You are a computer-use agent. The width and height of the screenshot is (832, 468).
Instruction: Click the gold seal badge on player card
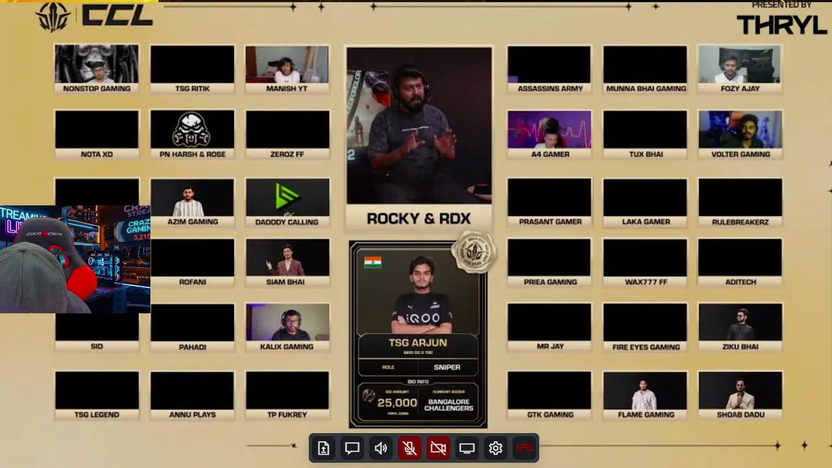click(x=474, y=252)
